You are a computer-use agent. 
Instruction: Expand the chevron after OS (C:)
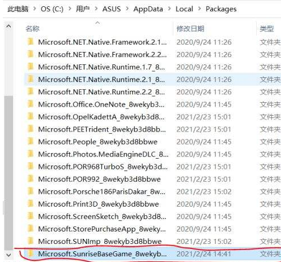click(70, 8)
